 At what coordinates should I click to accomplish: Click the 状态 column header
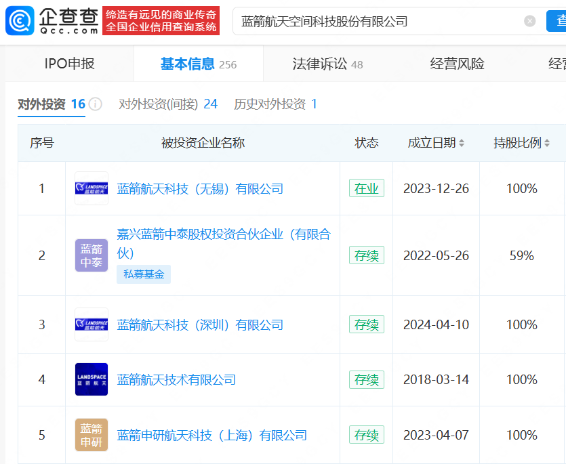[x=367, y=143]
